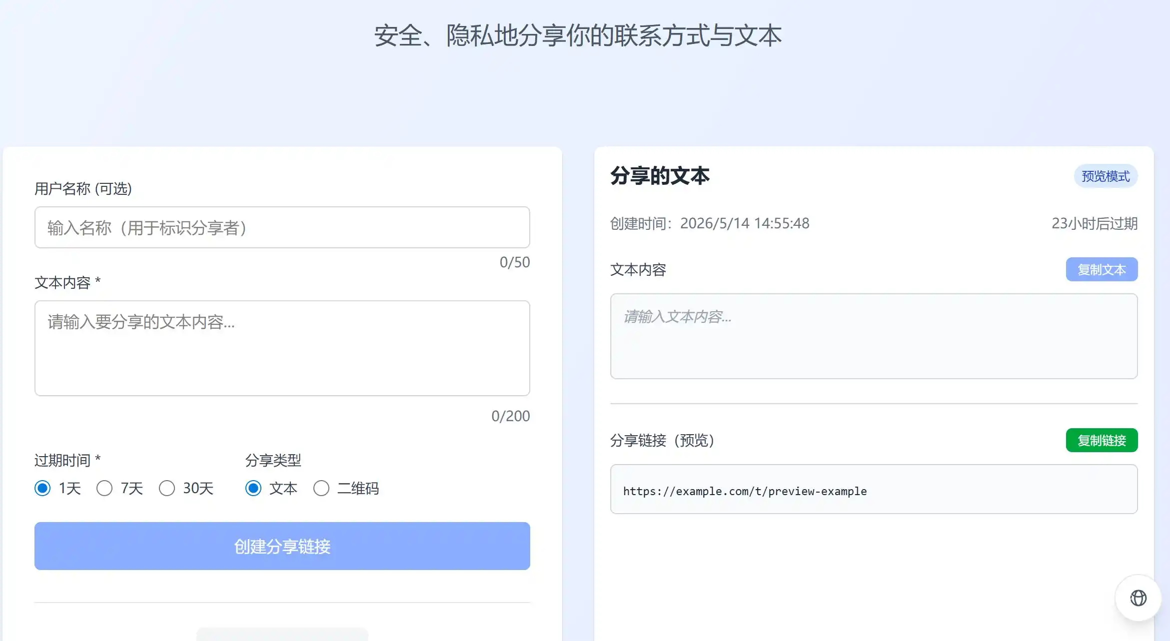Click the 分享类型 label

[273, 460]
